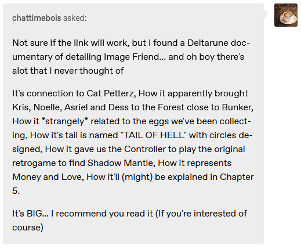The image size is (301, 249).
Task: Click the words "Shadow Mantle"
Action: (121, 163)
